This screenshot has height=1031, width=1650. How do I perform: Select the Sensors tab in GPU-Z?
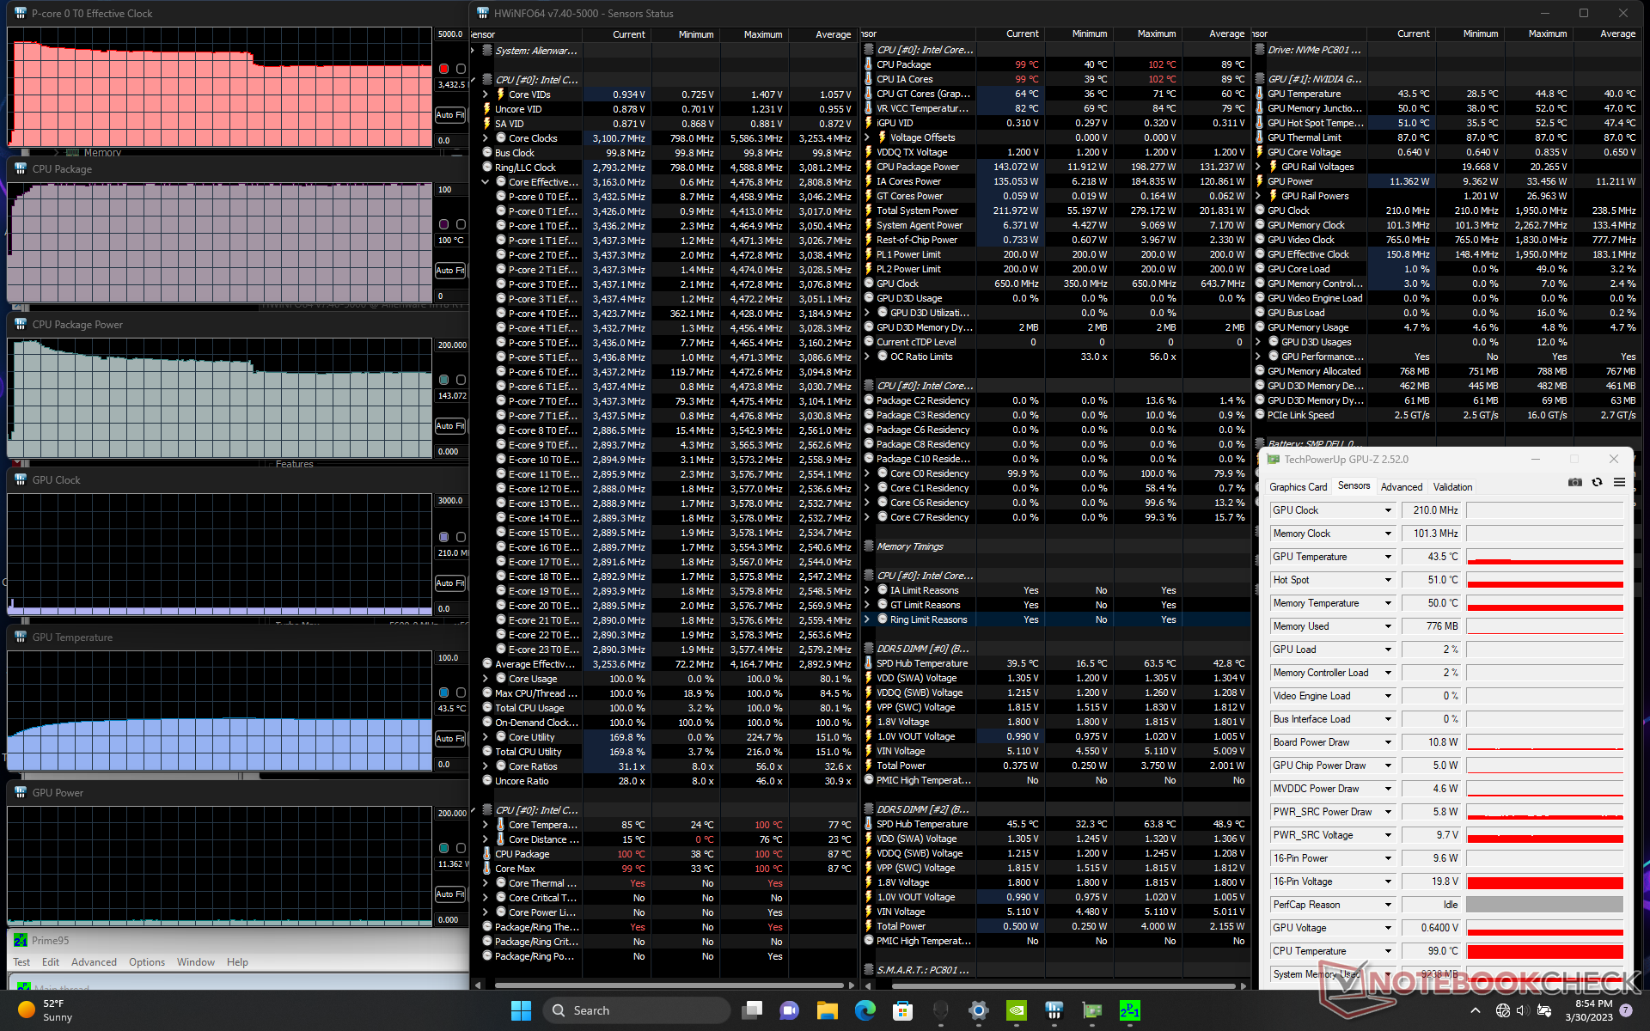(1354, 486)
